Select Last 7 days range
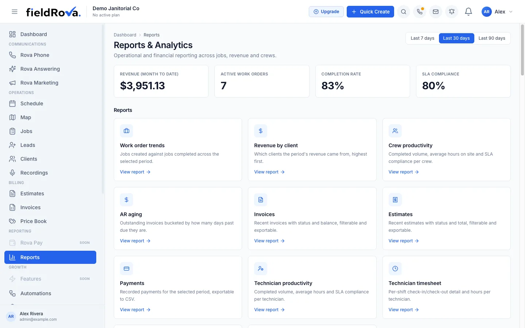Viewport: 525px width, 328px height. [x=423, y=38]
